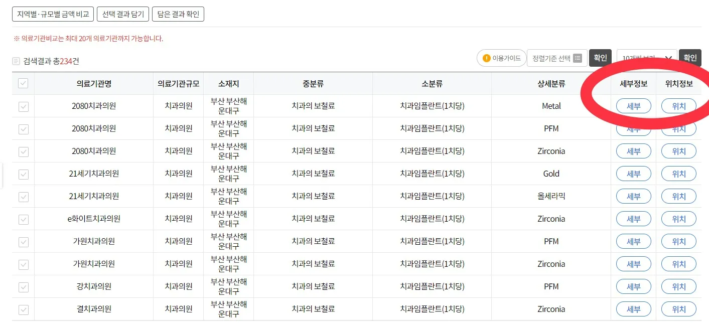Click the 중분류 column header
The width and height of the screenshot is (709, 326).
313,84
